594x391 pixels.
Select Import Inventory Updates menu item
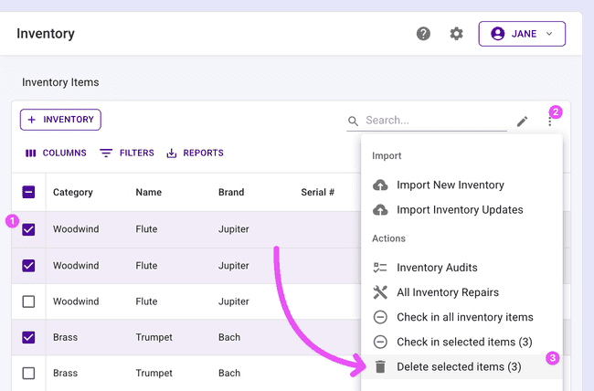click(x=461, y=210)
